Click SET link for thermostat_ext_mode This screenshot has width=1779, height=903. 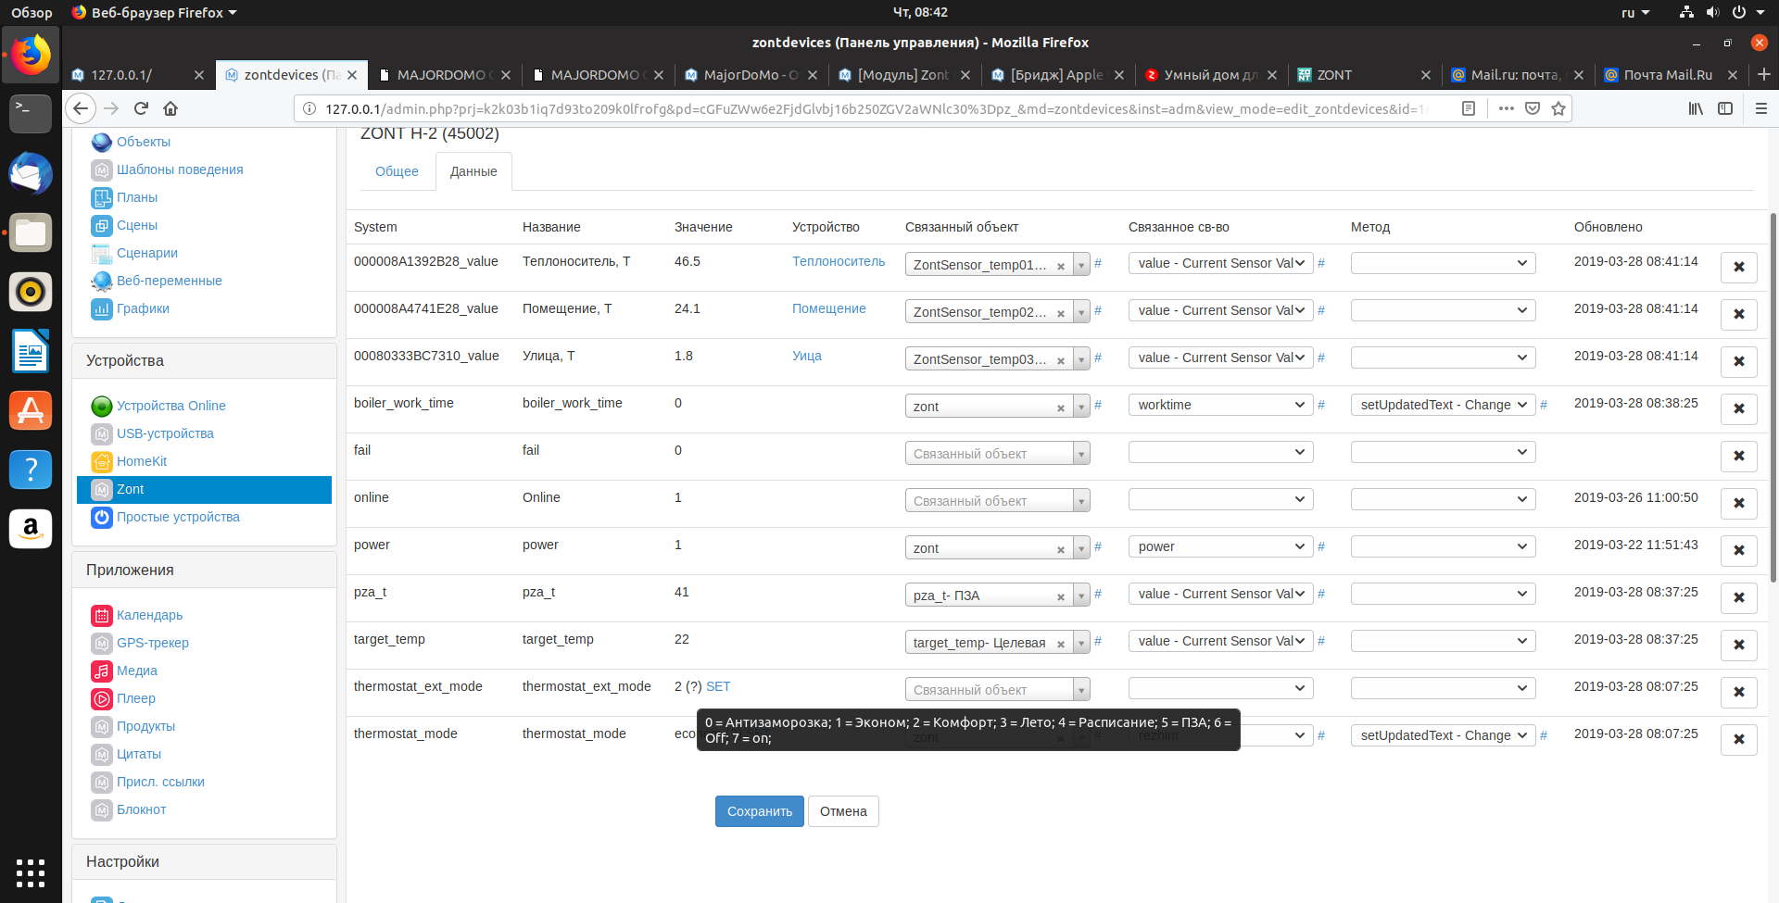(718, 686)
